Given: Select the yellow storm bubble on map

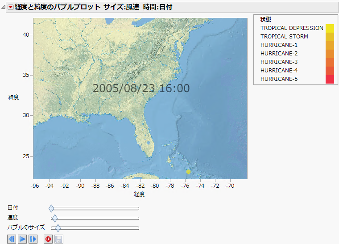Looking at the screenshot, I should (189, 172).
